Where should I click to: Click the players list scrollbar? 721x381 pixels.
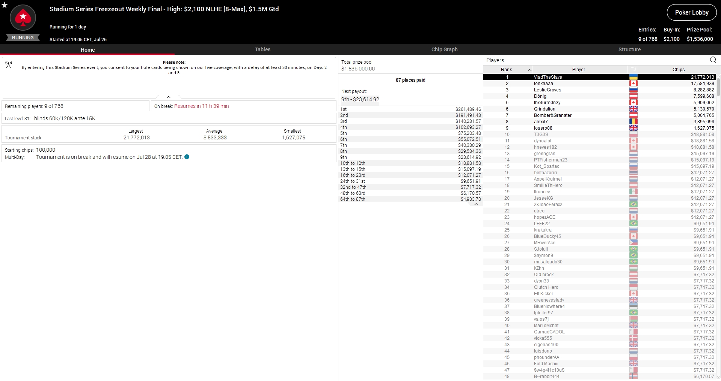coord(718,86)
